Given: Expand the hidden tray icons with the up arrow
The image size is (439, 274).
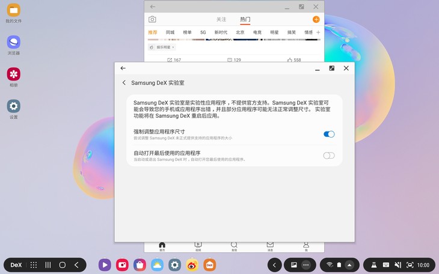Looking at the screenshot, I should click(349, 265).
